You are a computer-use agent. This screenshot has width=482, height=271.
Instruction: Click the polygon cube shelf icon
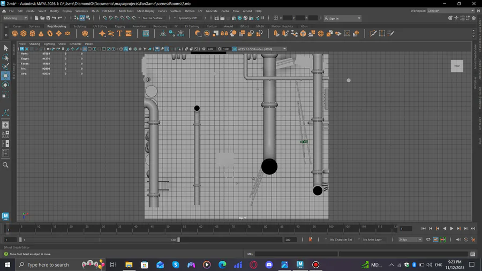[24, 33]
